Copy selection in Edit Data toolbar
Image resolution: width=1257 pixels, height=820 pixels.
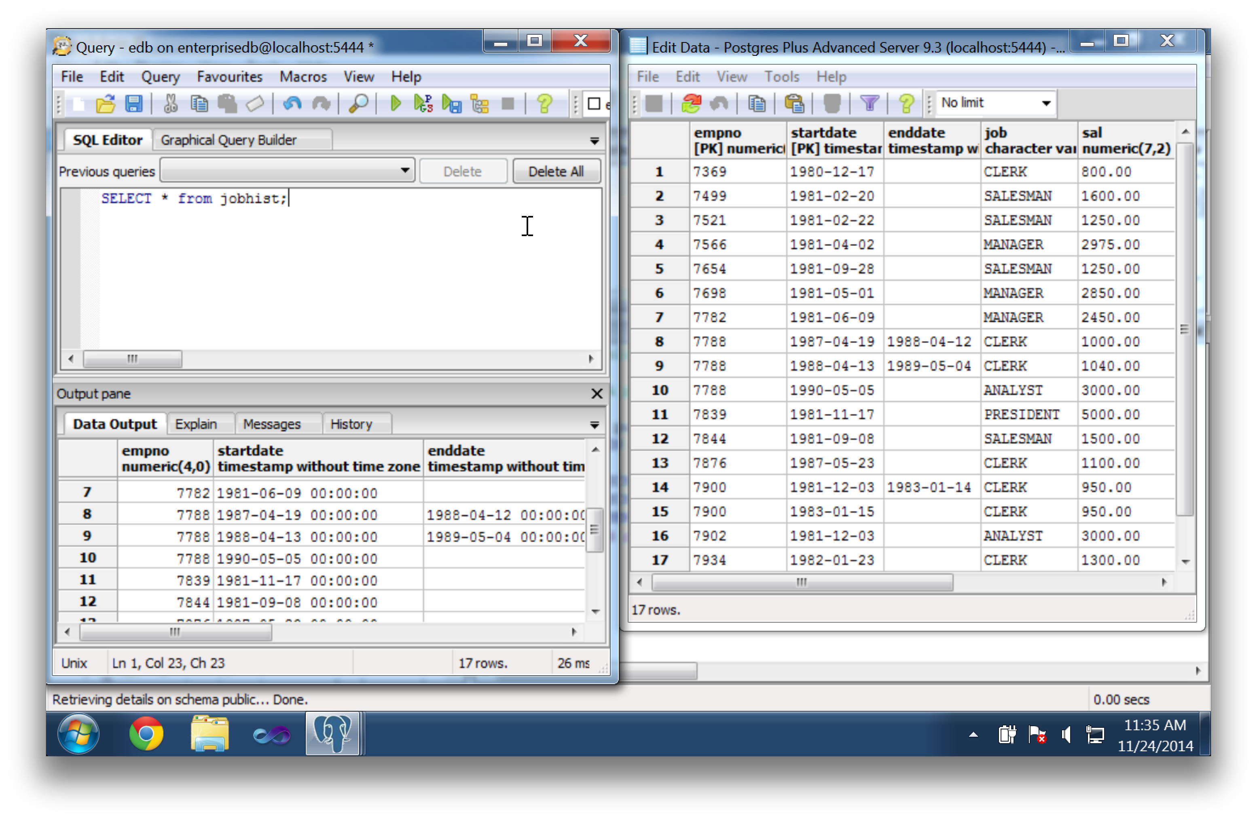757,104
